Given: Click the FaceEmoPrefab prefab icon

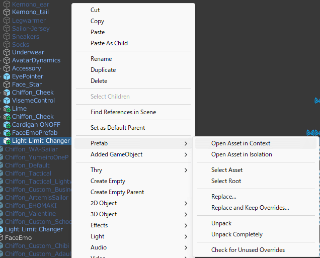Looking at the screenshot, I should [7, 133].
